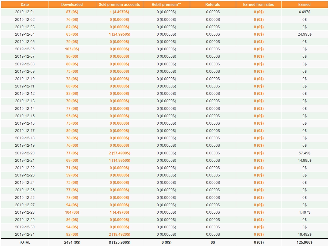This screenshot has width=330, height=248.
Task: Click the Referals column header
Action: [213, 4]
